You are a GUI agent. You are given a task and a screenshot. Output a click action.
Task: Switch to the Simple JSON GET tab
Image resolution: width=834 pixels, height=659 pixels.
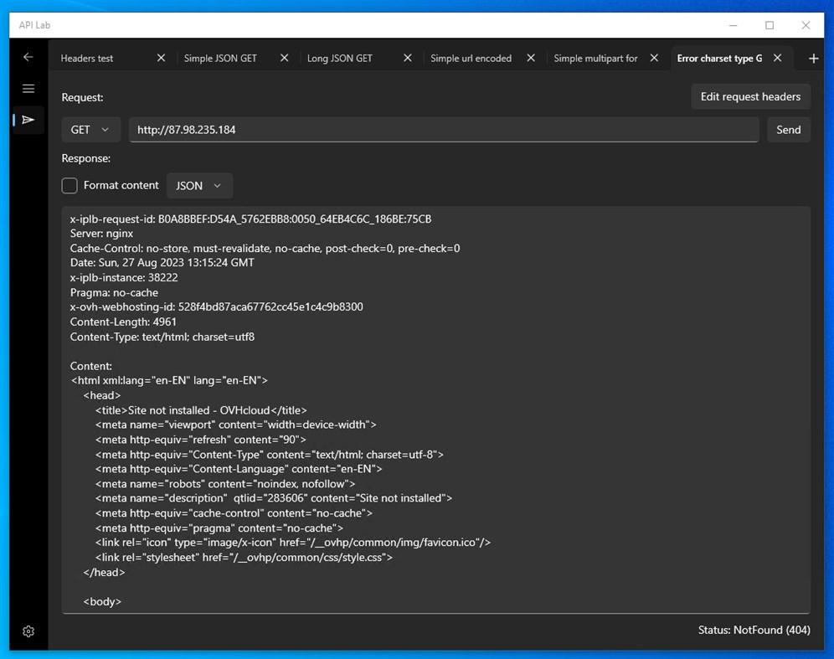220,58
